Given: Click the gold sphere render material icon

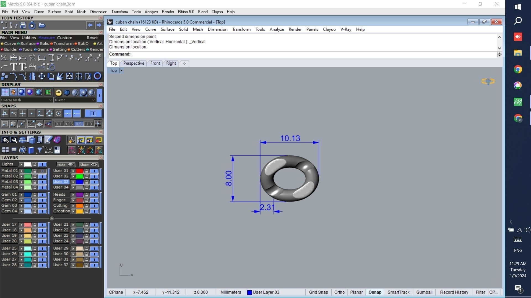Looking at the screenshot, I should [x=58, y=93].
